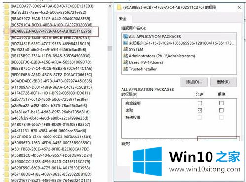Select key {A4CF1DBB-664A-4600-9CE3…}
Viewport: 246px width, 182px height.
[x=51, y=137]
